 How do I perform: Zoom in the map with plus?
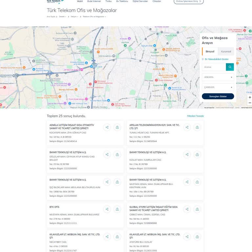tap(250, 97)
